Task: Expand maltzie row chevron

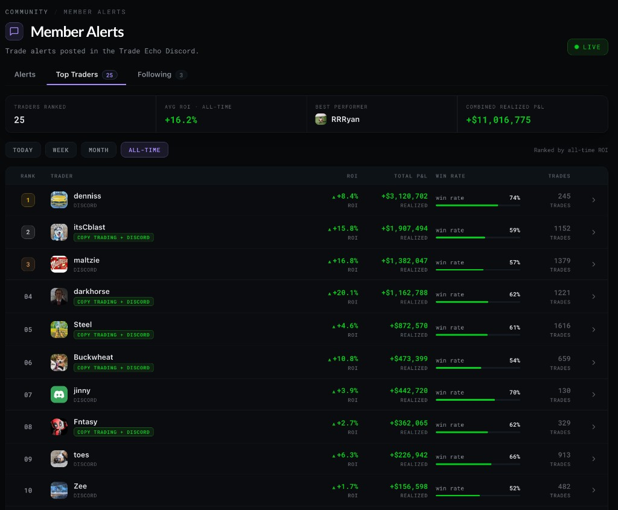Action: click(x=594, y=264)
